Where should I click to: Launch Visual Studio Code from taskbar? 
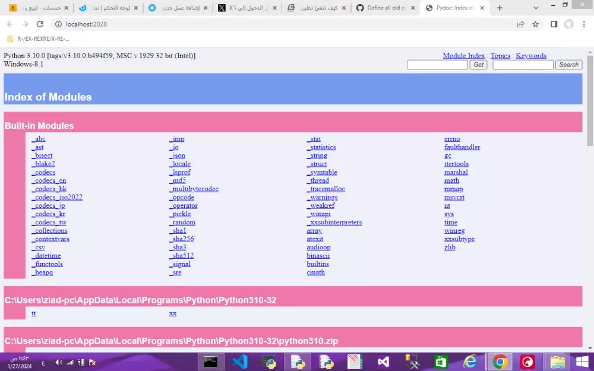coord(240,362)
